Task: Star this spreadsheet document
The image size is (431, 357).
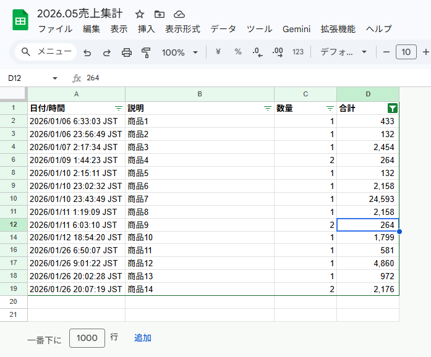Action: [140, 14]
